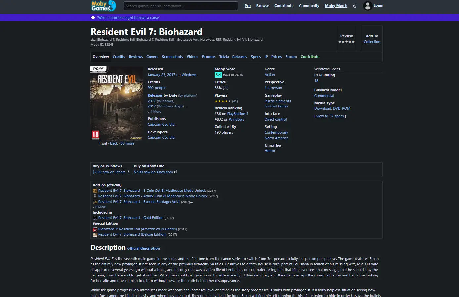Click the Harawata alternate title link
The height and width of the screenshot is (297, 459).
click(x=207, y=40)
